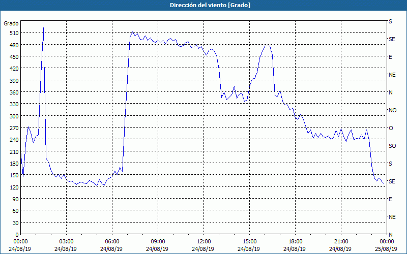Click the "Grado" unit label above the y-axis
The image size is (407, 254).
(x=11, y=23)
